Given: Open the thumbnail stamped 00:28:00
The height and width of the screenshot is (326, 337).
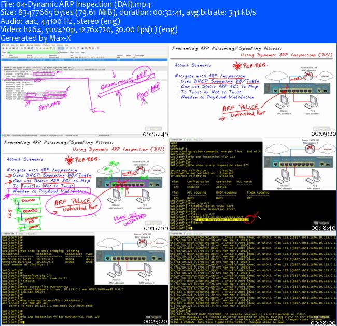Looking at the screenshot, I should point(252,278).
